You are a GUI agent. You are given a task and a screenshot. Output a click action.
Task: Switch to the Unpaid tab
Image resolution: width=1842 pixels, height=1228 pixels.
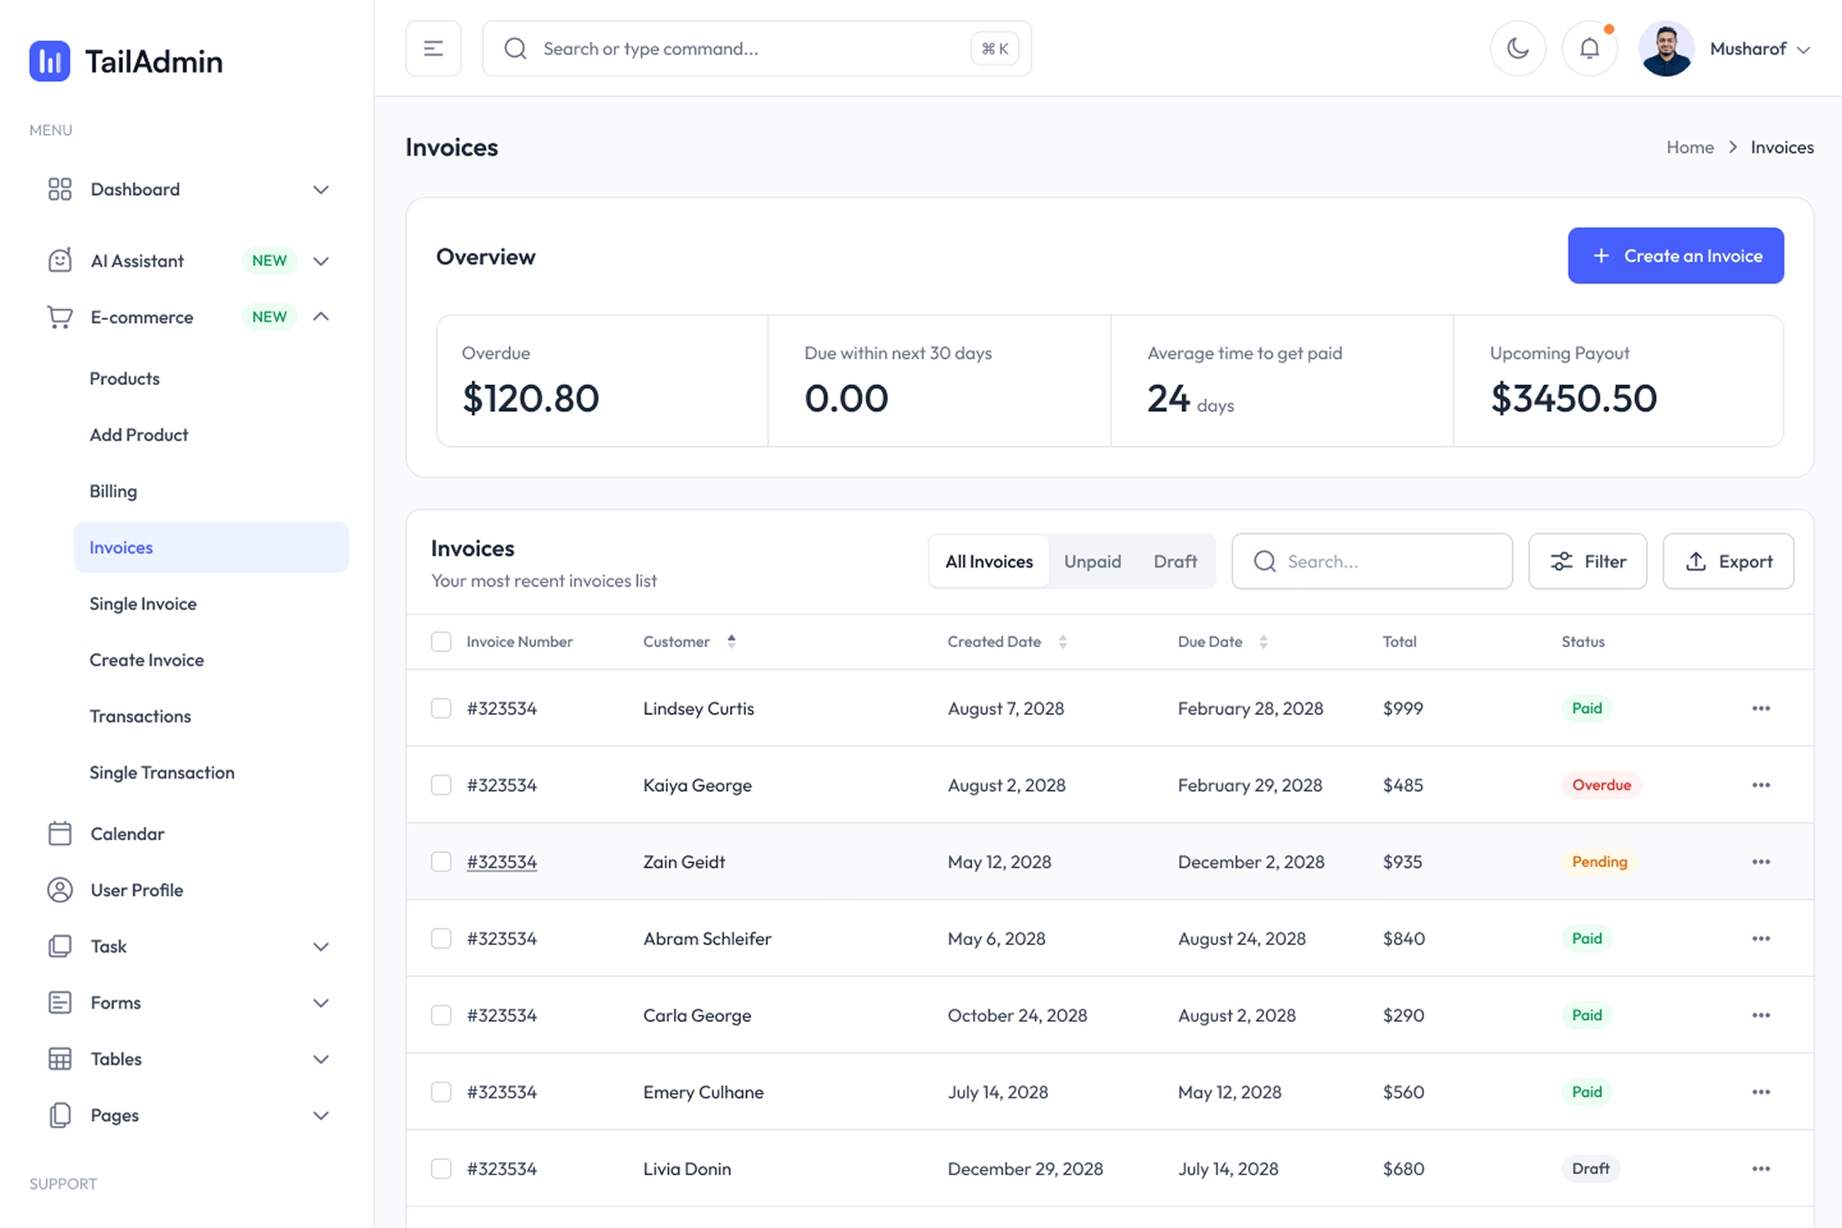click(x=1092, y=562)
